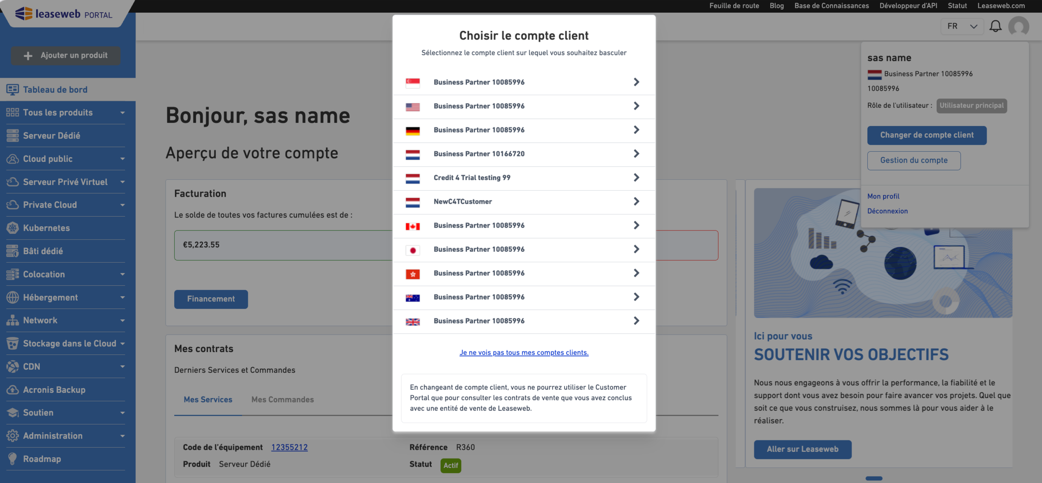
Task: Click the Acronis Backup cloud icon
Action: coord(12,390)
